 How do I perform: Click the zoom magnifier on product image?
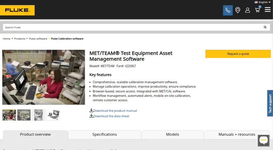click(79, 98)
